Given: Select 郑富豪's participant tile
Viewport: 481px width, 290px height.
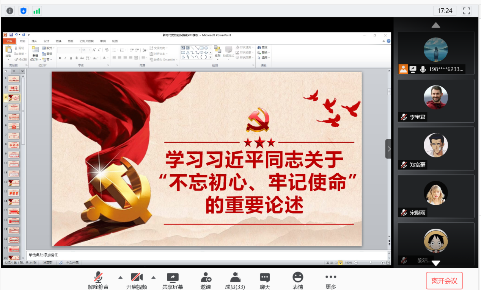Looking at the screenshot, I should tap(436, 148).
